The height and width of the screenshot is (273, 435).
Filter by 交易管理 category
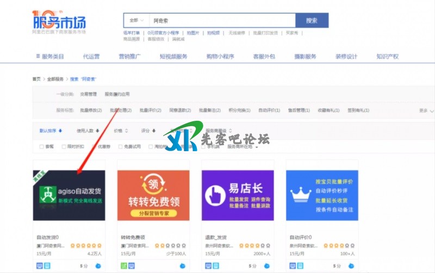coord(89,94)
